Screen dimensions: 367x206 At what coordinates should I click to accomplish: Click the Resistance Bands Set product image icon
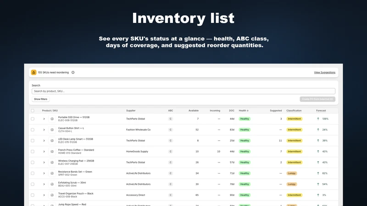tap(52, 173)
